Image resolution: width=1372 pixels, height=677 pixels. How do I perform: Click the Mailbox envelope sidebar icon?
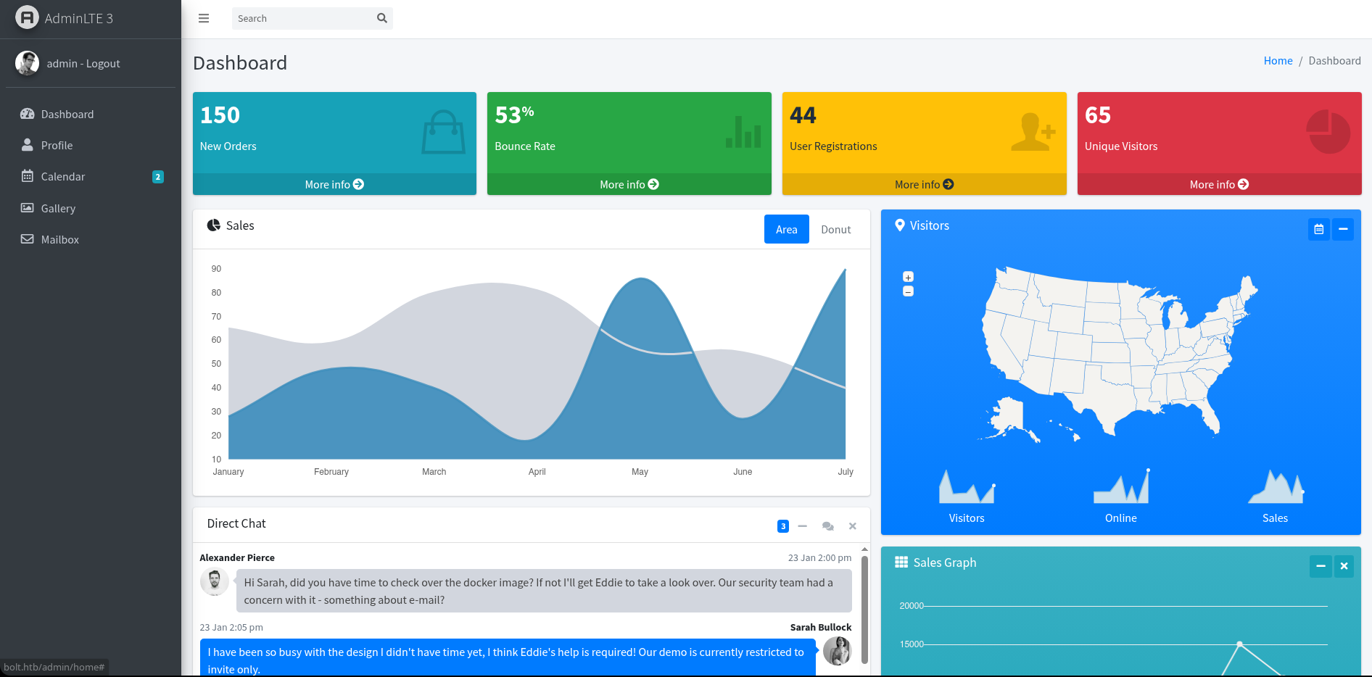pyautogui.click(x=28, y=239)
